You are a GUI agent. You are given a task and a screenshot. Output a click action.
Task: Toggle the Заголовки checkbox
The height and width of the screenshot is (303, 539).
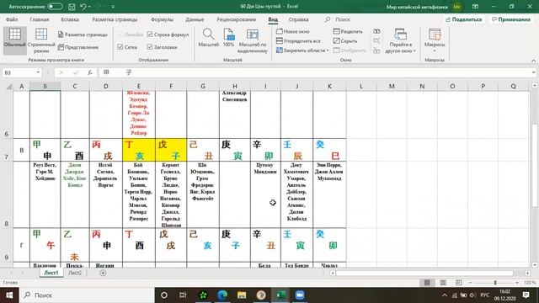pos(150,47)
